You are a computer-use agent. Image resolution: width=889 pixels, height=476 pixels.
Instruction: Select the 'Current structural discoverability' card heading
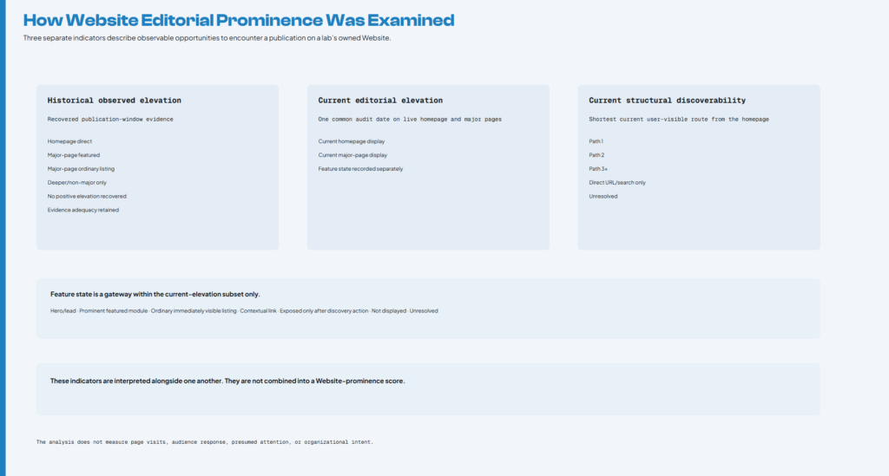668,101
